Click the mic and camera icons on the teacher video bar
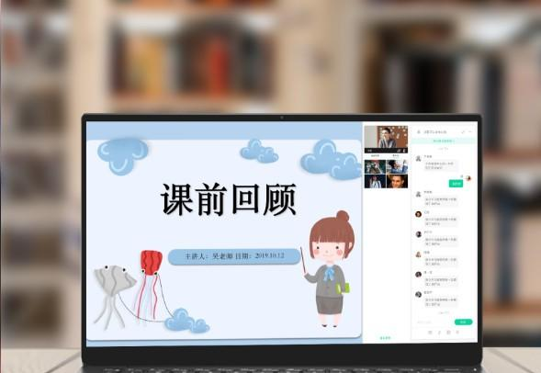Image resolution: width=541 pixels, height=373 pixels. pyautogui.click(x=401, y=151)
